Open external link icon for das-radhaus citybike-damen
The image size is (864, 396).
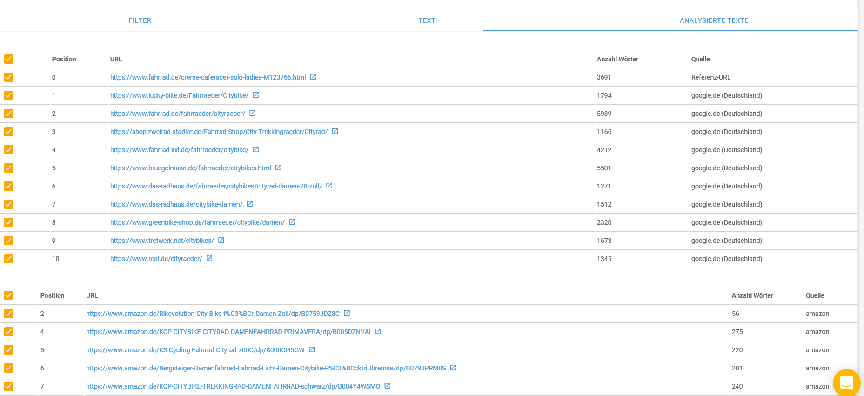250,204
